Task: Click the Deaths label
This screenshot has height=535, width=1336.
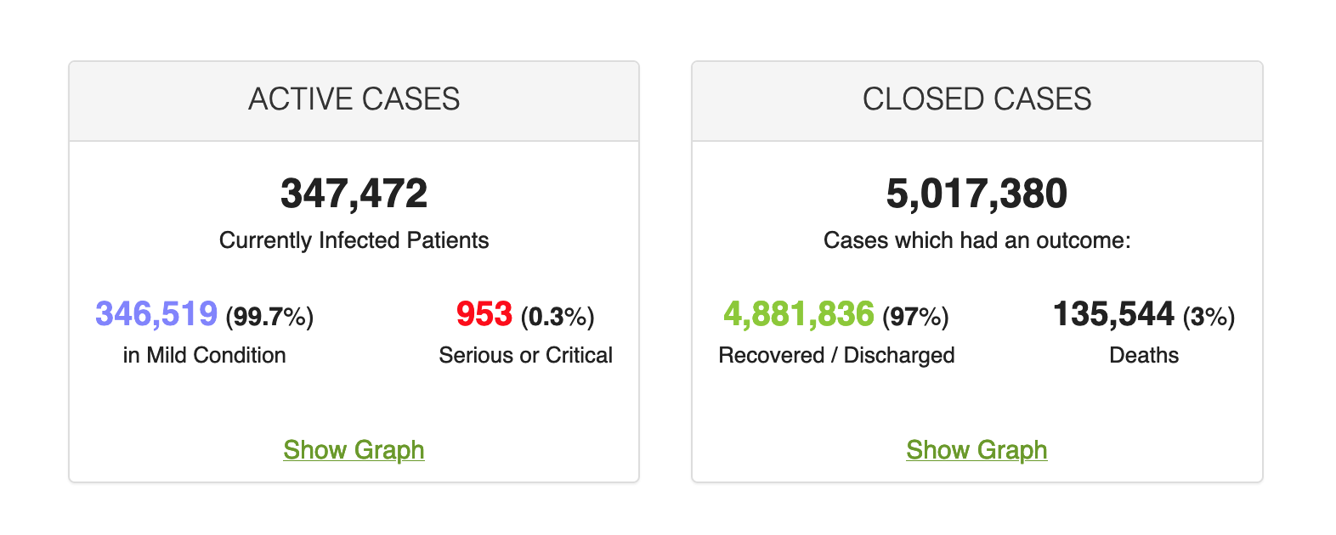Action: point(1144,355)
